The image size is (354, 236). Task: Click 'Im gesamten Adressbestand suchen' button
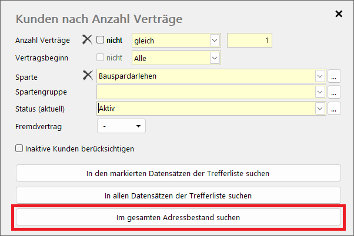[178, 217]
